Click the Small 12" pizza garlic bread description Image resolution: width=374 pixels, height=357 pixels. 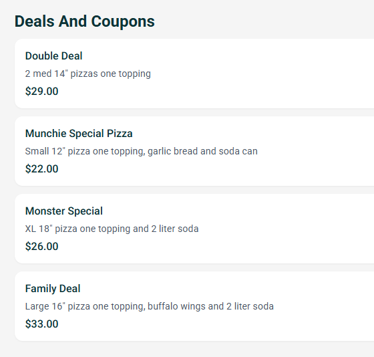click(141, 151)
